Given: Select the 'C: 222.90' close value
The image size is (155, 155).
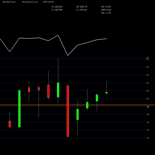Looking at the screenshot, I should click(57, 10).
